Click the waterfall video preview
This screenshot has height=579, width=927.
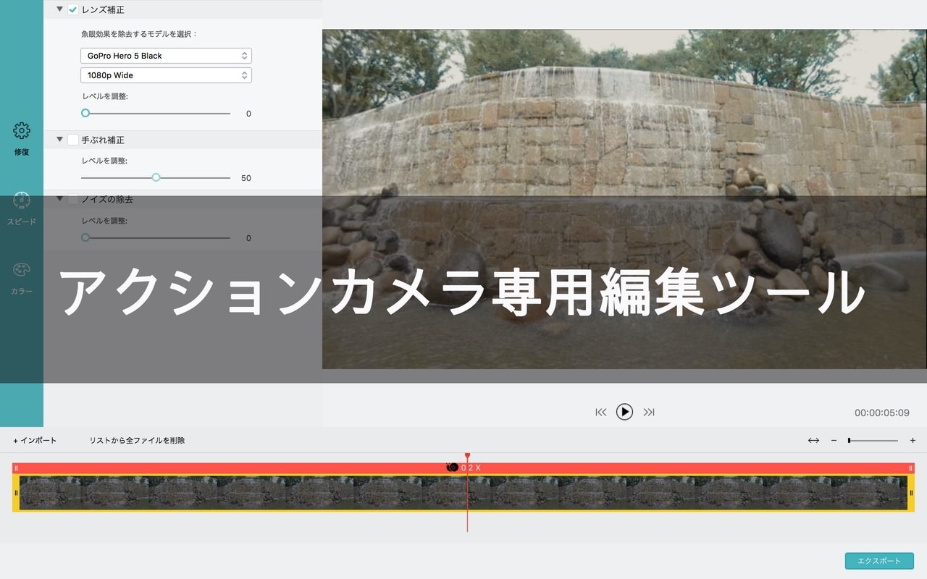tap(624, 199)
